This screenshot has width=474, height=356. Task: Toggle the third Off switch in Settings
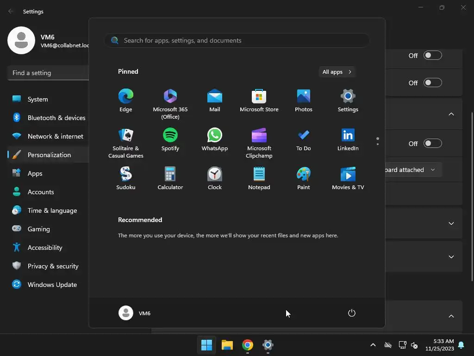[x=433, y=143]
